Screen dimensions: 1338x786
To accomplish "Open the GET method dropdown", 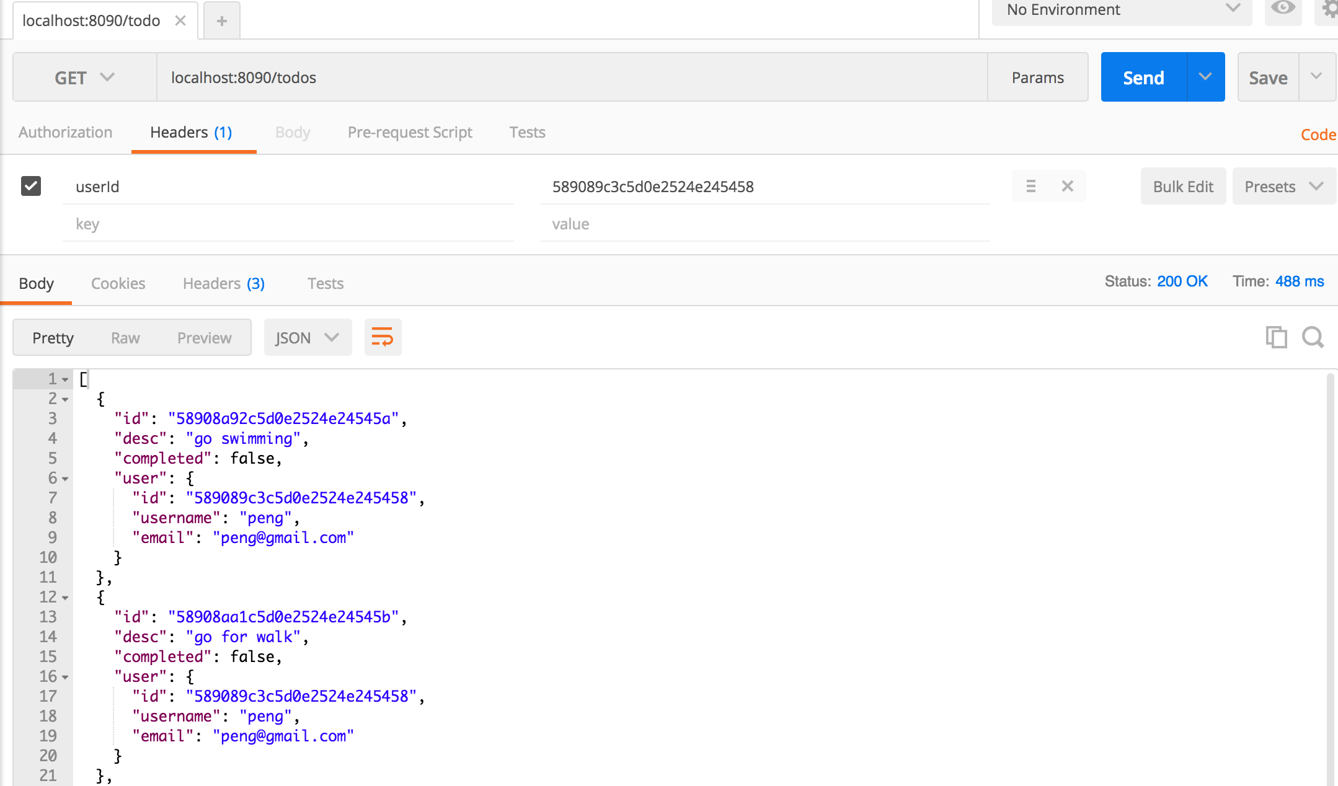I will pyautogui.click(x=84, y=77).
